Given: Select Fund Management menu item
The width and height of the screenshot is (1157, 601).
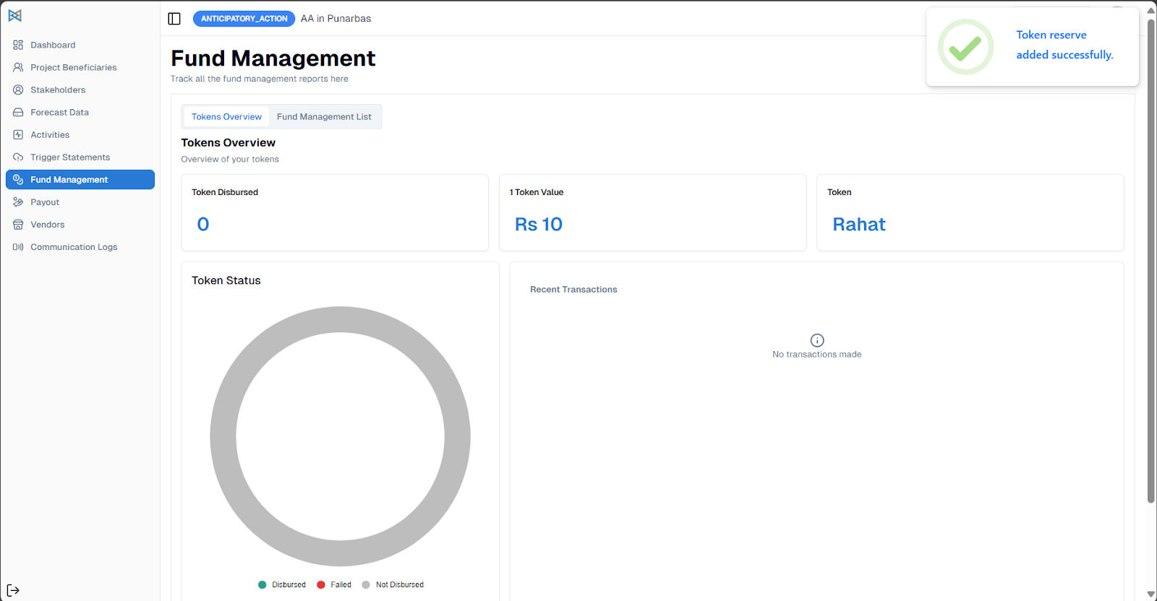Looking at the screenshot, I should tap(80, 179).
